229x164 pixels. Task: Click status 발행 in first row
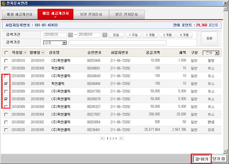(211, 60)
